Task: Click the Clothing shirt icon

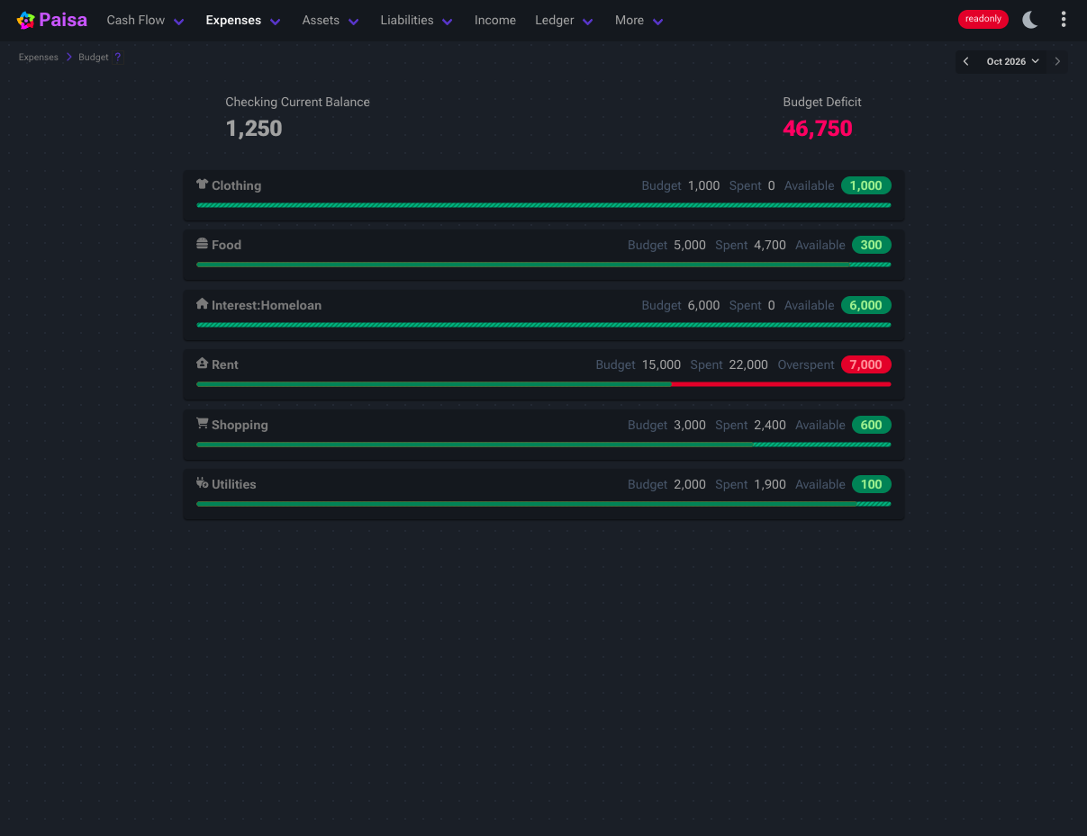Action: (x=202, y=184)
